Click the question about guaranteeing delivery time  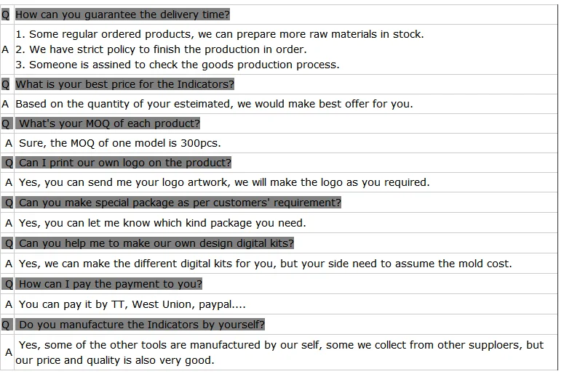coord(122,15)
